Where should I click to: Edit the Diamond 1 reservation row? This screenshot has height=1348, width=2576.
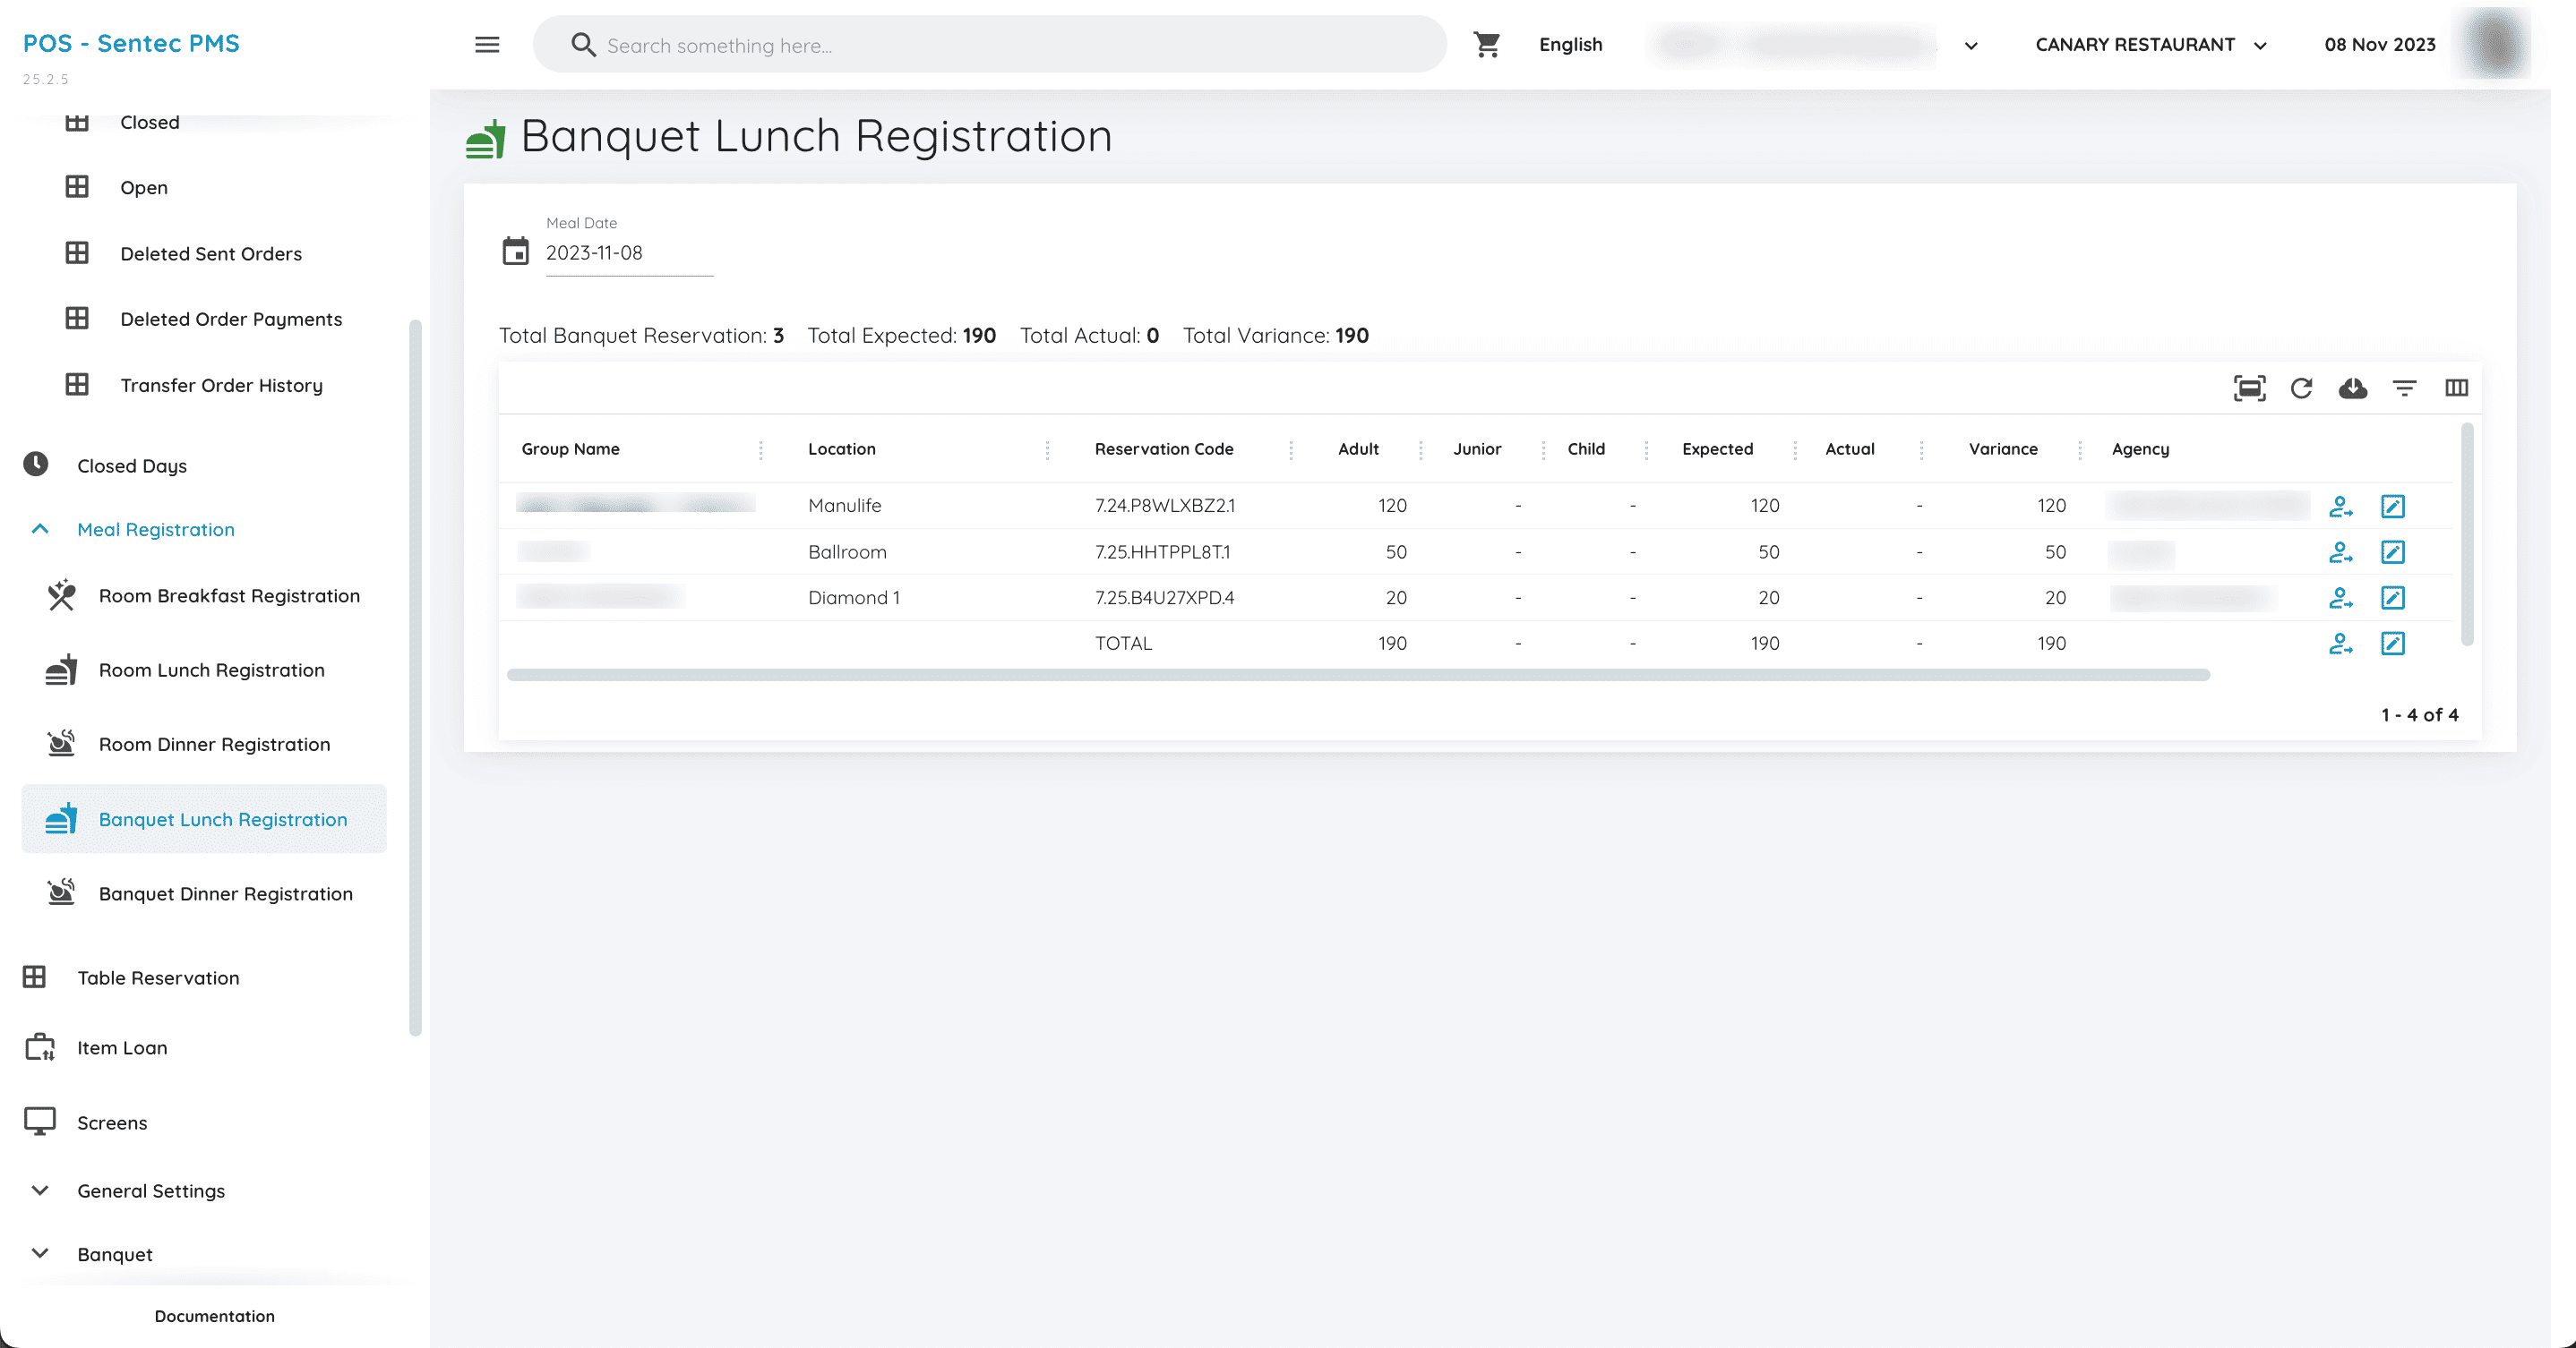(x=2392, y=599)
